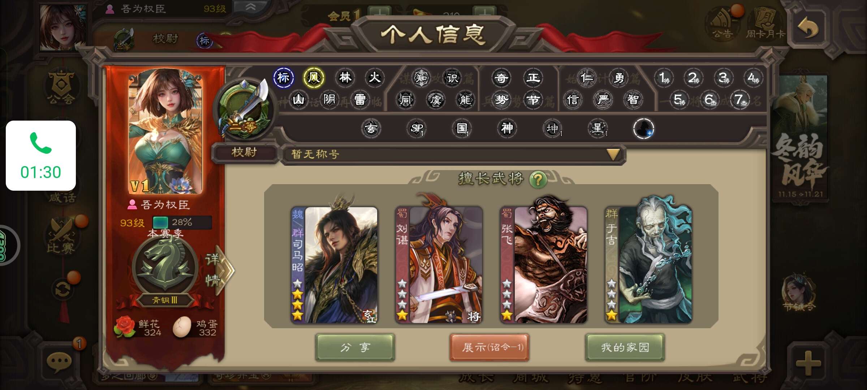Tap the yellow back arrow icon
Image resolution: width=867 pixels, height=390 pixels.
808,28
